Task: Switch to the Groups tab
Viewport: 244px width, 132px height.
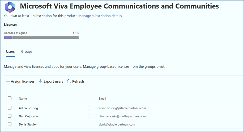Action: (27, 52)
